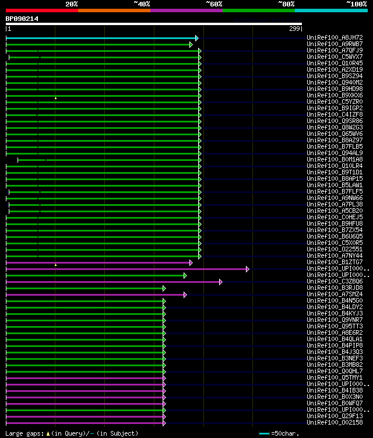Screen dimensions: 373x438
Task: Click the purple arrowhead on the Q5TMY1 row
Action: [164, 379]
